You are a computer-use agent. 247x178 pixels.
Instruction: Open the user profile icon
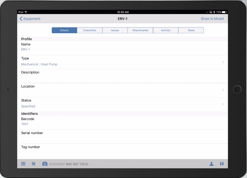(211, 164)
